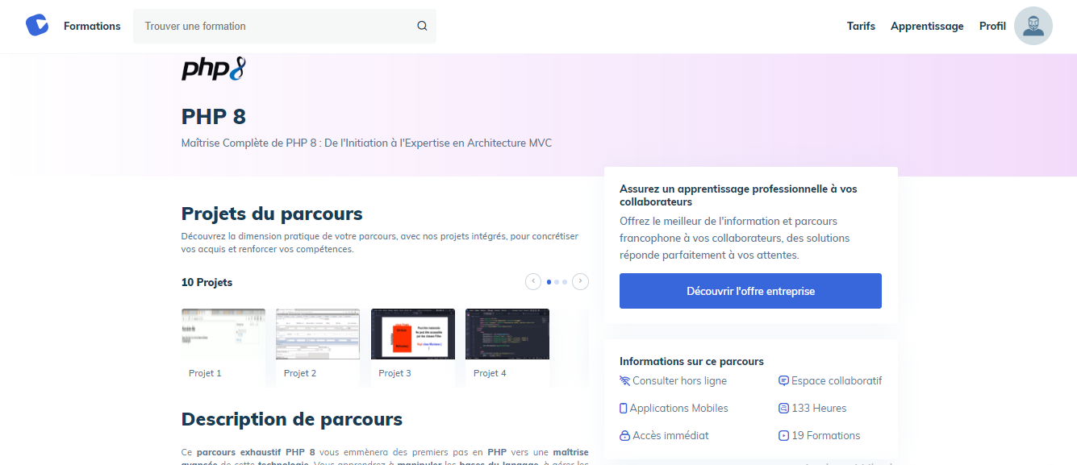This screenshot has width=1077, height=465.
Task: Select the second carousel pagination dot
Action: point(557,282)
